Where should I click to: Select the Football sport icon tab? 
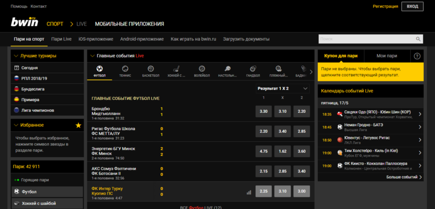pos(100,71)
